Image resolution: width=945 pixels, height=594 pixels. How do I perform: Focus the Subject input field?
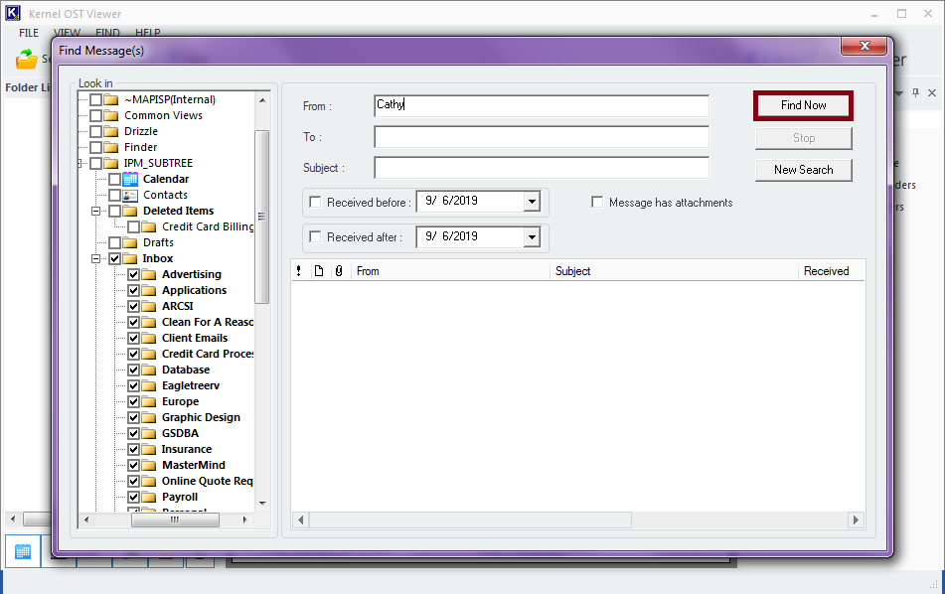pos(542,168)
